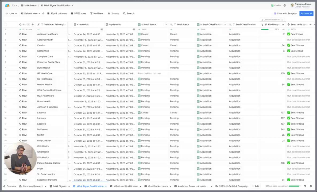Open the help question mark icon
317x192 pixels.
[285, 5]
